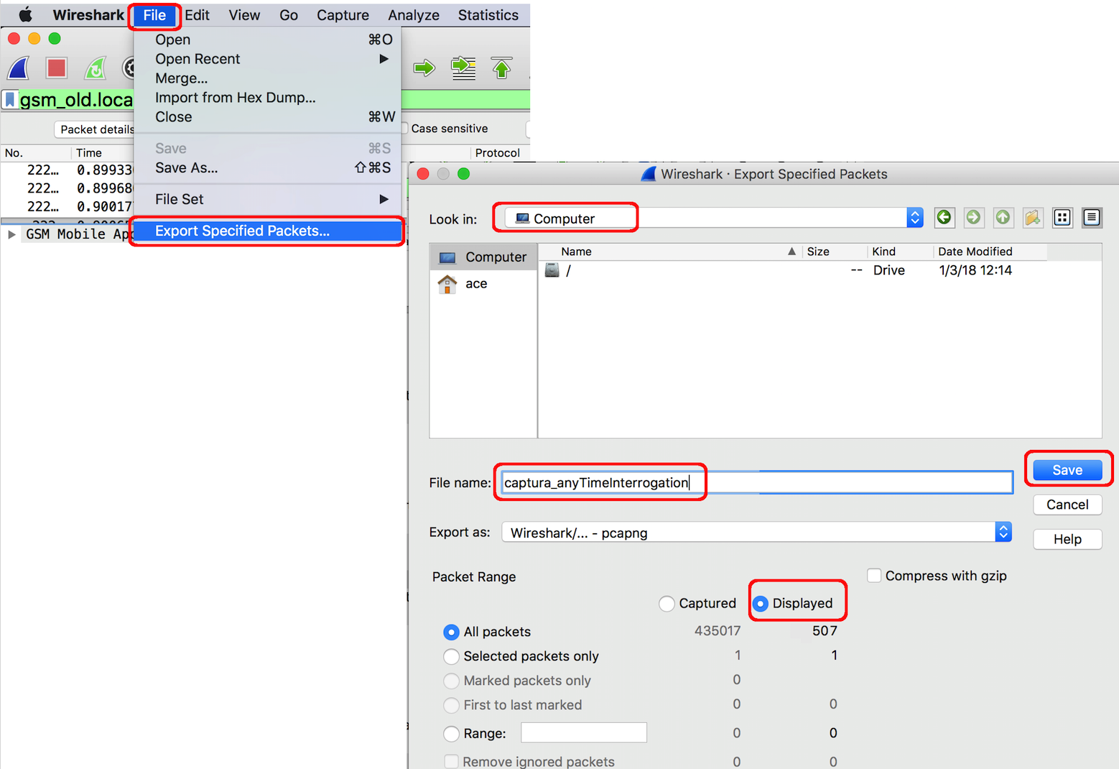The image size is (1119, 769).
Task: Jump to packet number icon with yellow line
Action: click(x=463, y=68)
